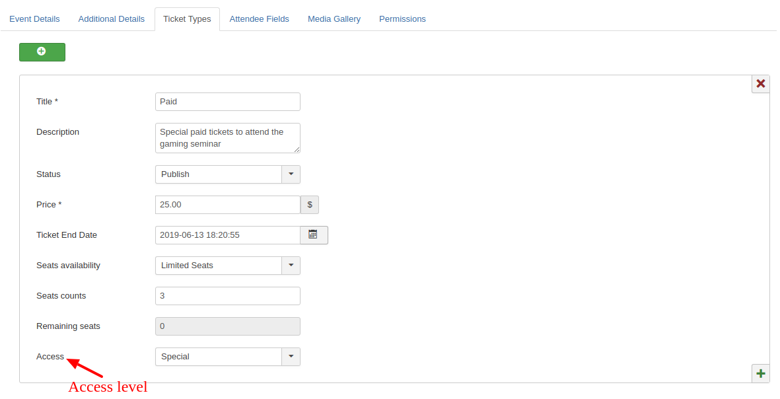
Task: Click the green add ticket type button
Action: pyautogui.click(x=42, y=52)
